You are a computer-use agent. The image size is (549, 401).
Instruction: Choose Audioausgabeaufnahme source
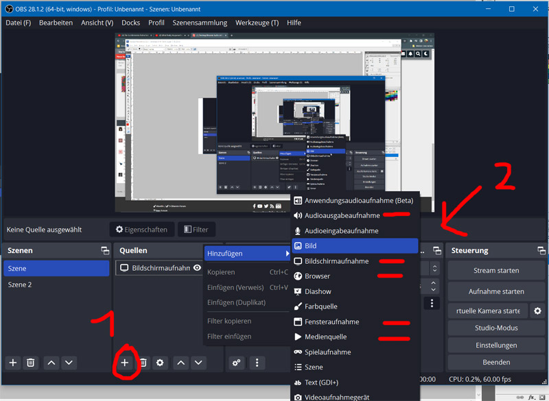click(x=355, y=215)
